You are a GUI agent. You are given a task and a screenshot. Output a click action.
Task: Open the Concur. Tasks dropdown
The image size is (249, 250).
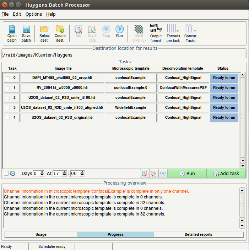[x=190, y=33]
